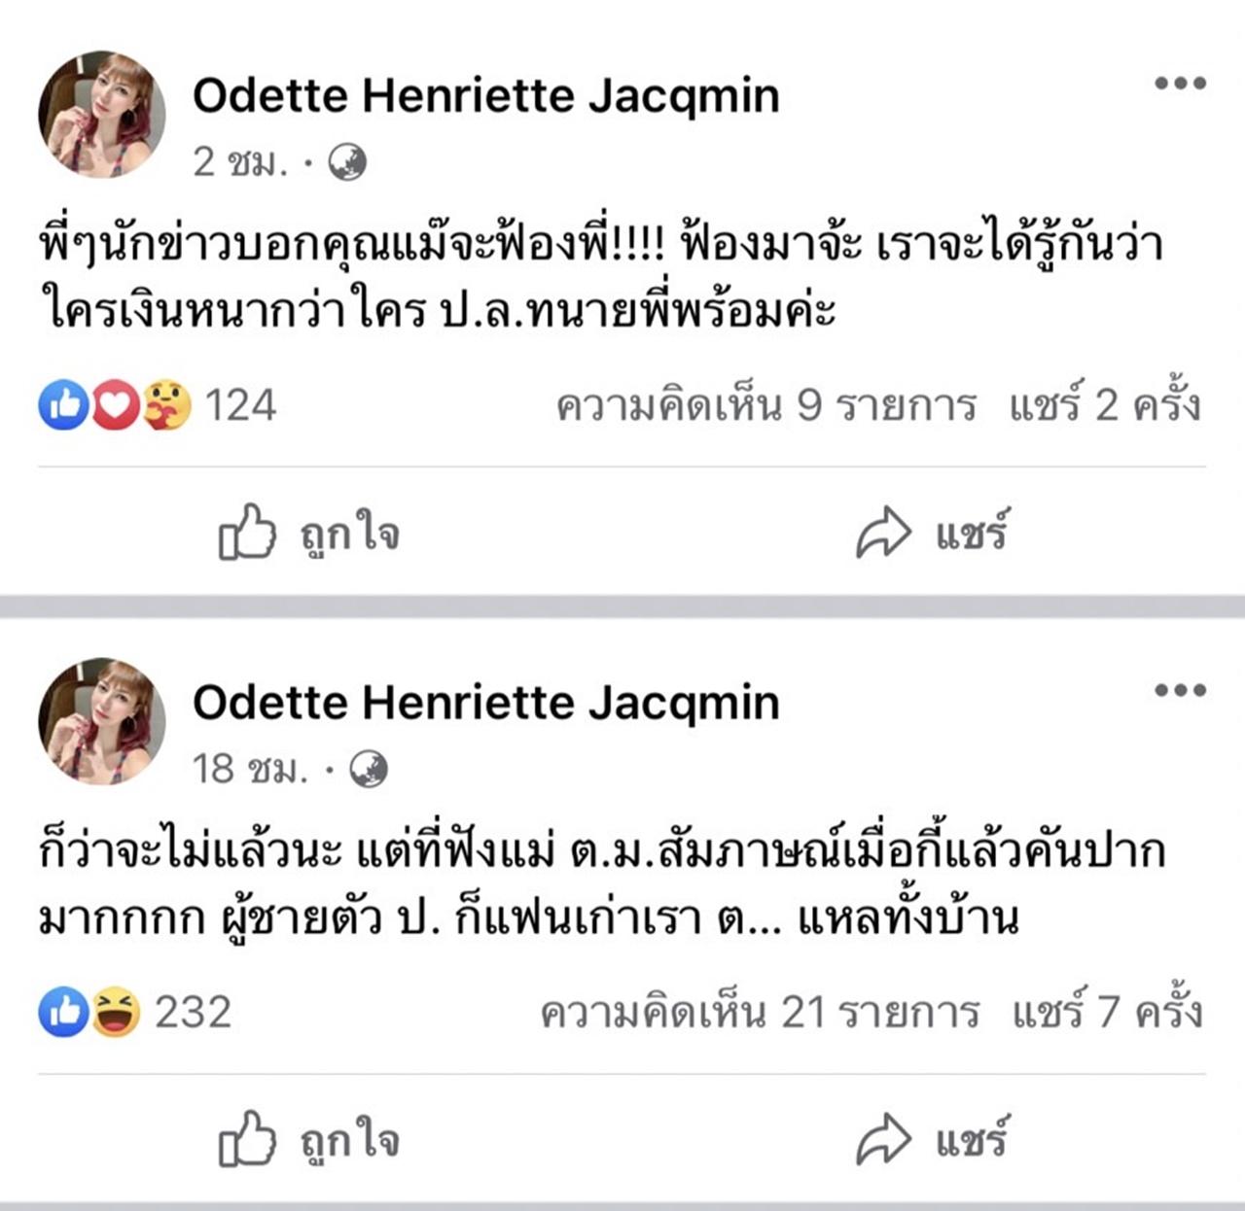
Task: Open author name on the 2 ชม. post
Action: click(x=485, y=96)
